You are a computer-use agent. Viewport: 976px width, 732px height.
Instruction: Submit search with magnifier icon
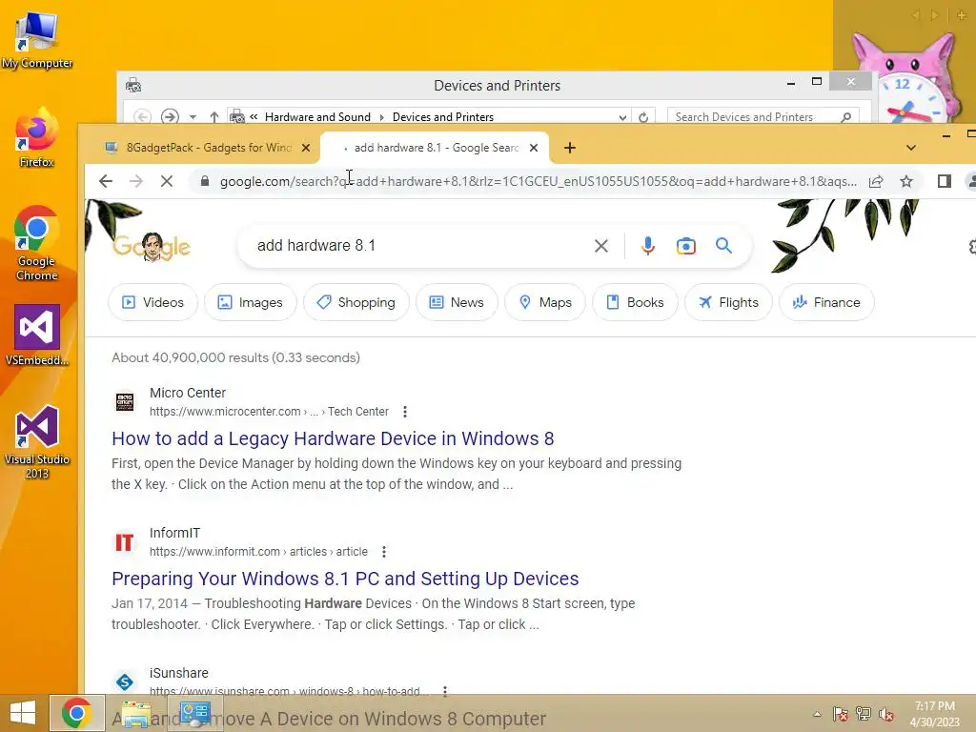coord(723,245)
